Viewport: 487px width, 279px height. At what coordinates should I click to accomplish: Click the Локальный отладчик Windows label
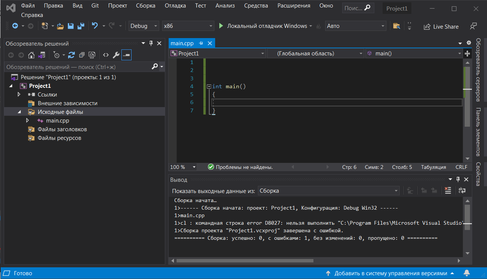[x=267, y=26]
